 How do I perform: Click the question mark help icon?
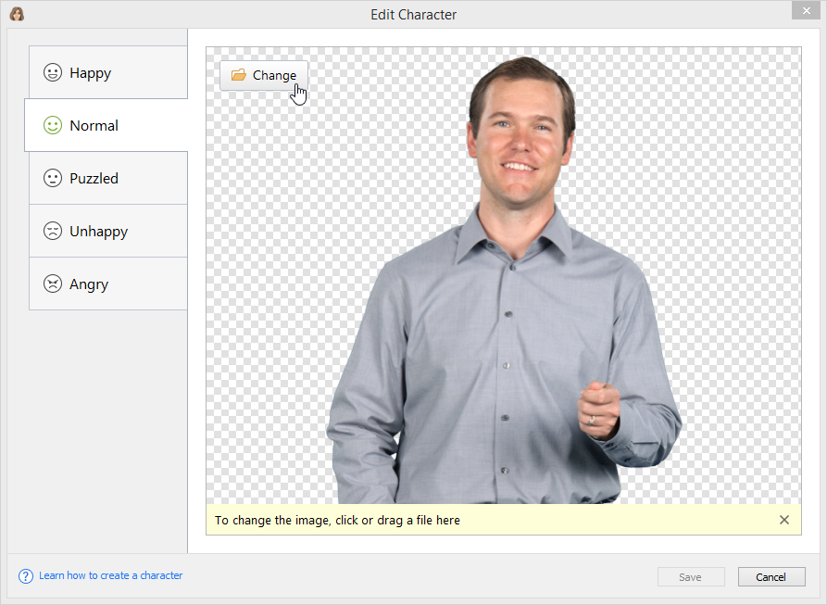coord(26,576)
